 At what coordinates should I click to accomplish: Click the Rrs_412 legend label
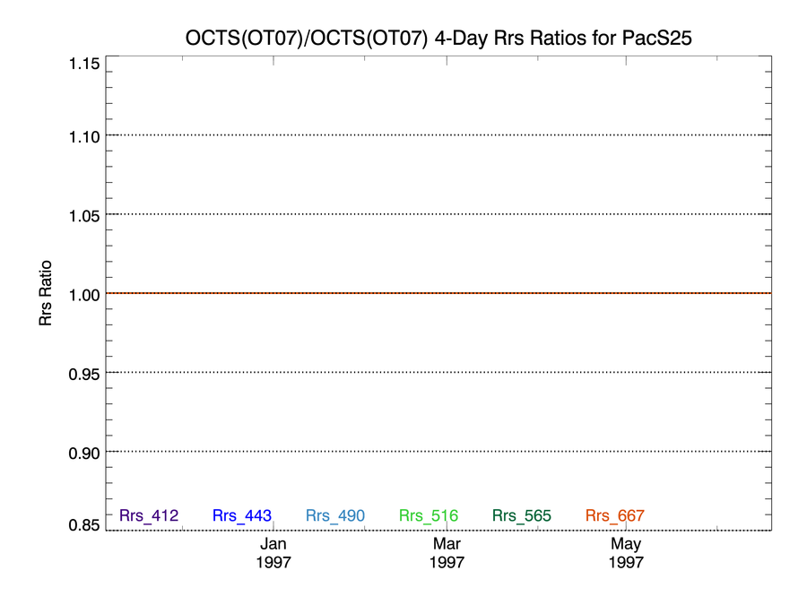click(149, 515)
